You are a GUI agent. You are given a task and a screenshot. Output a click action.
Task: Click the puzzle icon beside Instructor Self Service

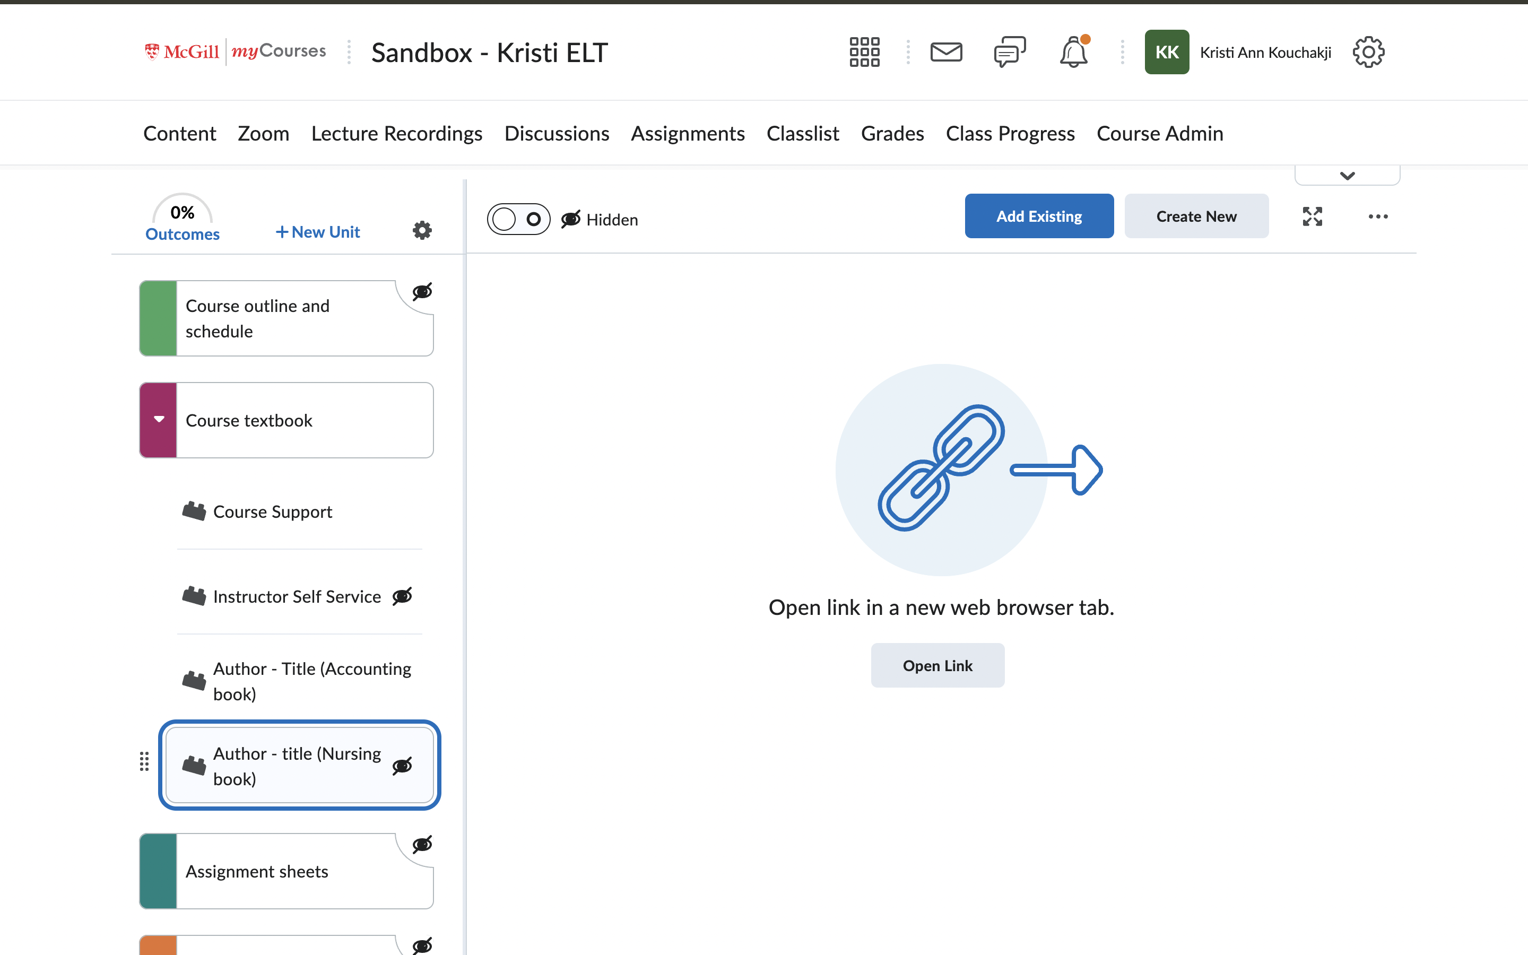(x=194, y=596)
